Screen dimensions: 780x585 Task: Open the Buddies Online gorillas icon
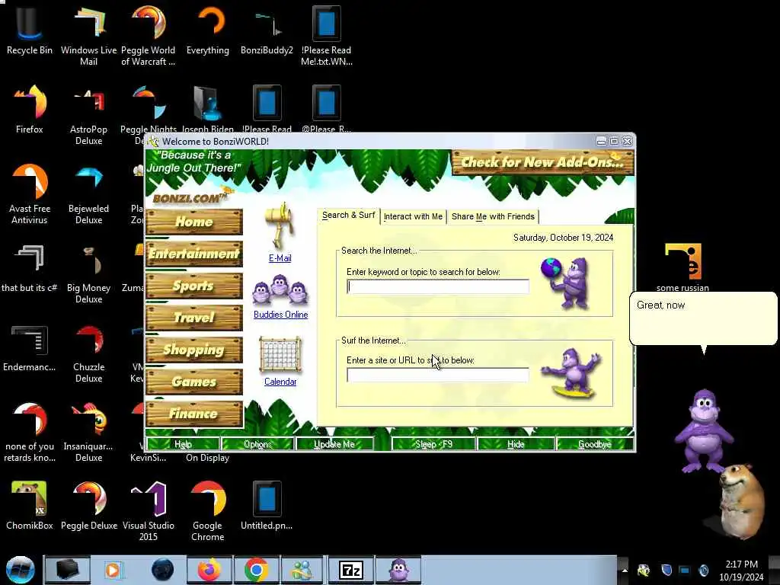[280, 290]
